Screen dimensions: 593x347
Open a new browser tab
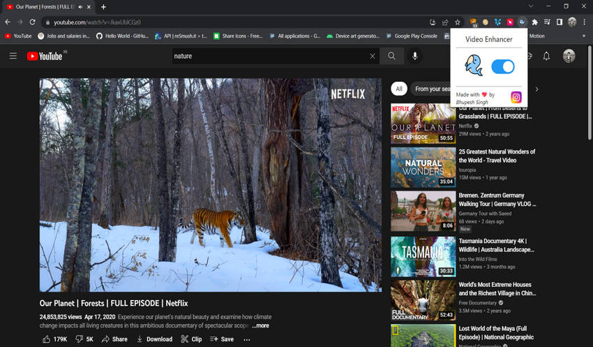103,7
